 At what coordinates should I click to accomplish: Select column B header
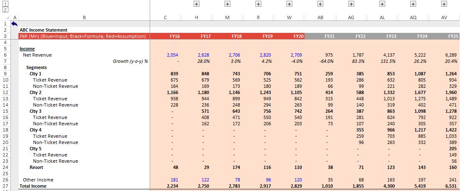pyautogui.click(x=84, y=17)
